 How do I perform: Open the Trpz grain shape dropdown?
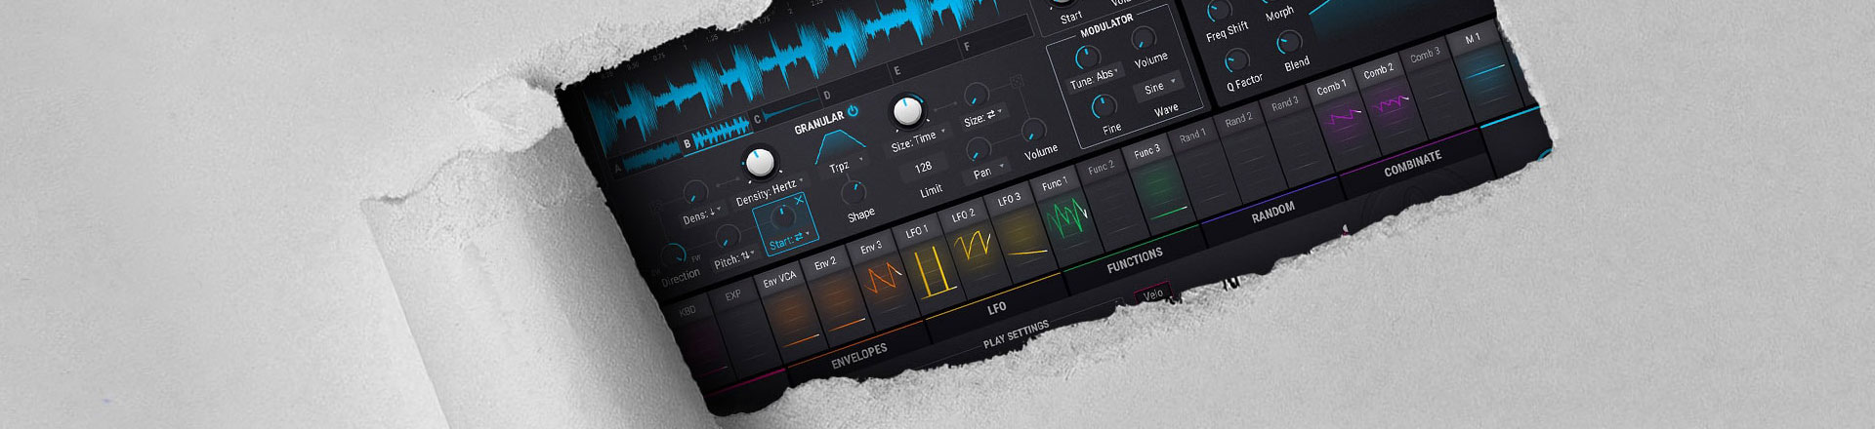tap(846, 165)
